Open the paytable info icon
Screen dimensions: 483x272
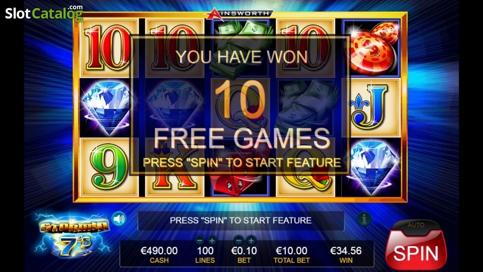pyautogui.click(x=364, y=219)
